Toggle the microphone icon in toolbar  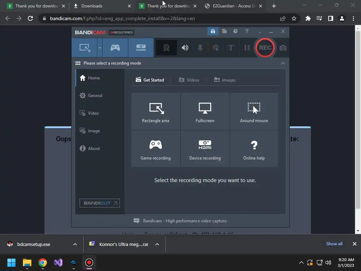tap(200, 48)
